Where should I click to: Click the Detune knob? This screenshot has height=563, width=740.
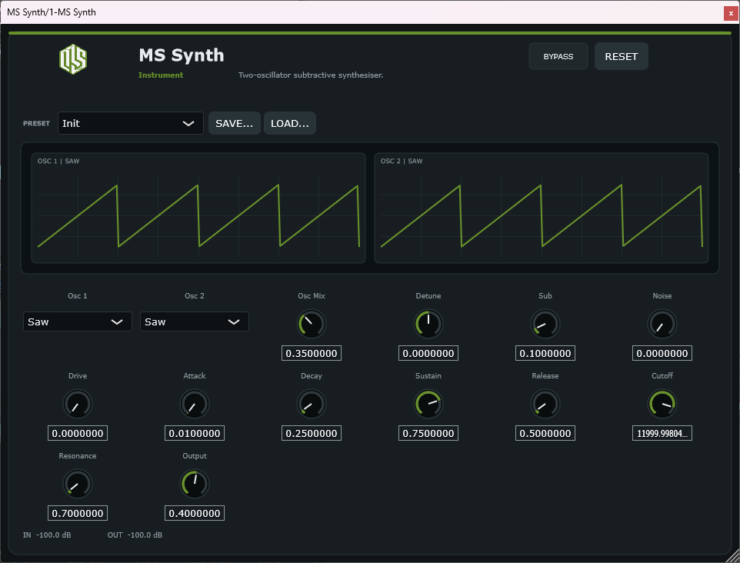tap(428, 324)
